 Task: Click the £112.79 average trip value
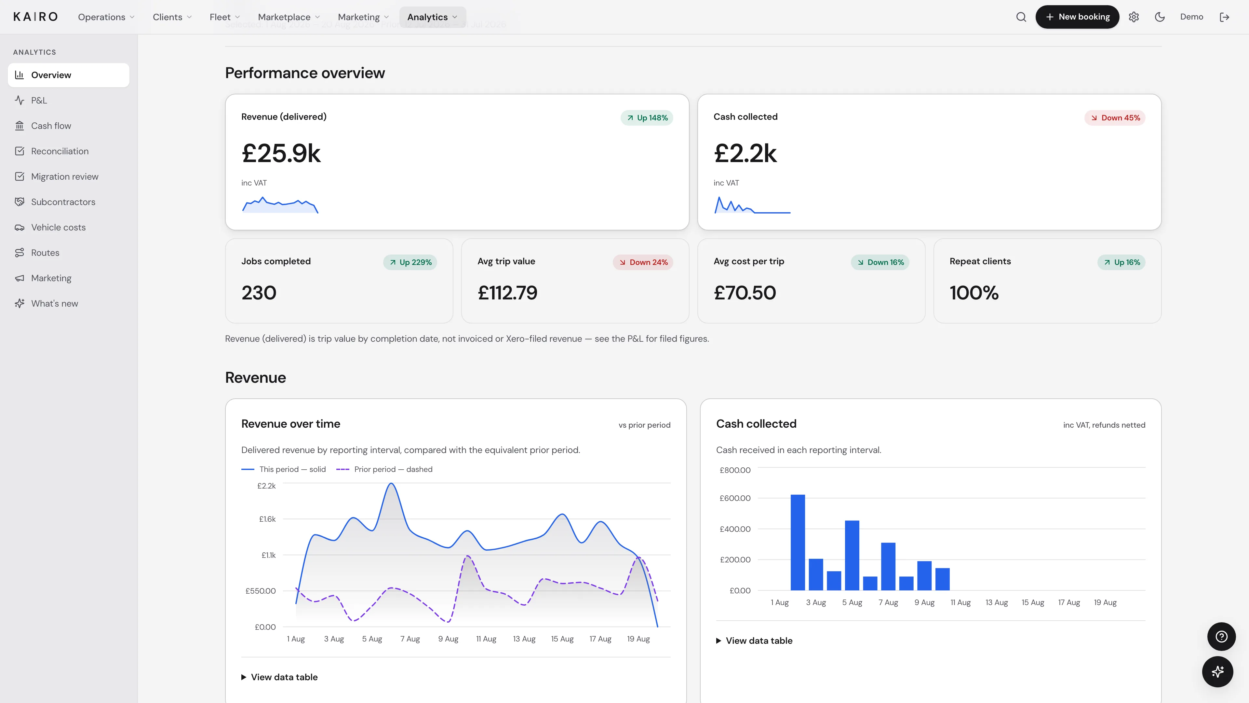pyautogui.click(x=508, y=293)
